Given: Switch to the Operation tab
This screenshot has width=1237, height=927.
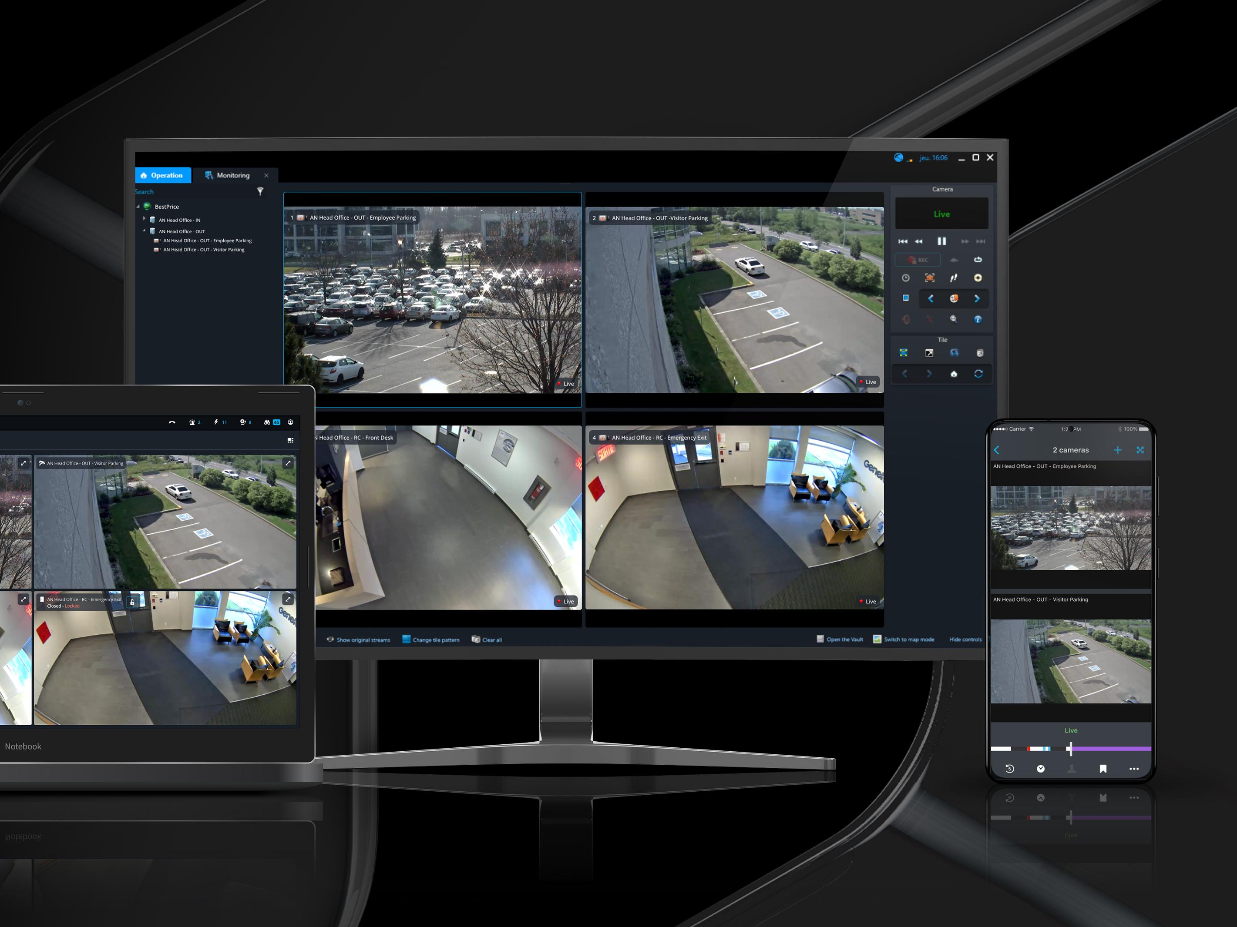Looking at the screenshot, I should tap(162, 175).
